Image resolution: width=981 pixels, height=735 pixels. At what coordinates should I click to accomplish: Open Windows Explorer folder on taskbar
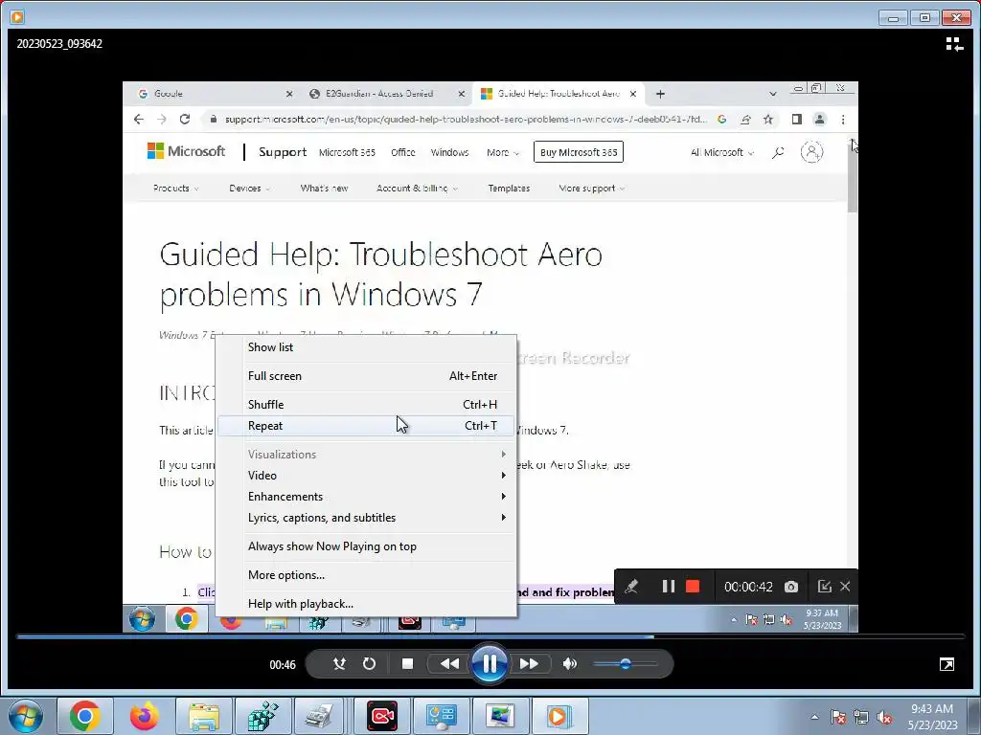[x=203, y=716]
